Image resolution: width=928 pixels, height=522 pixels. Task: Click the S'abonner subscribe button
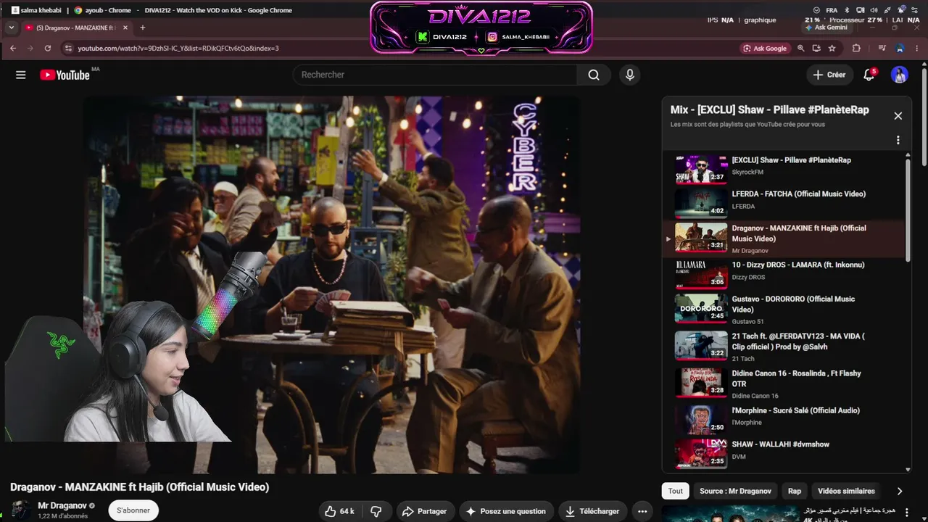(x=133, y=510)
